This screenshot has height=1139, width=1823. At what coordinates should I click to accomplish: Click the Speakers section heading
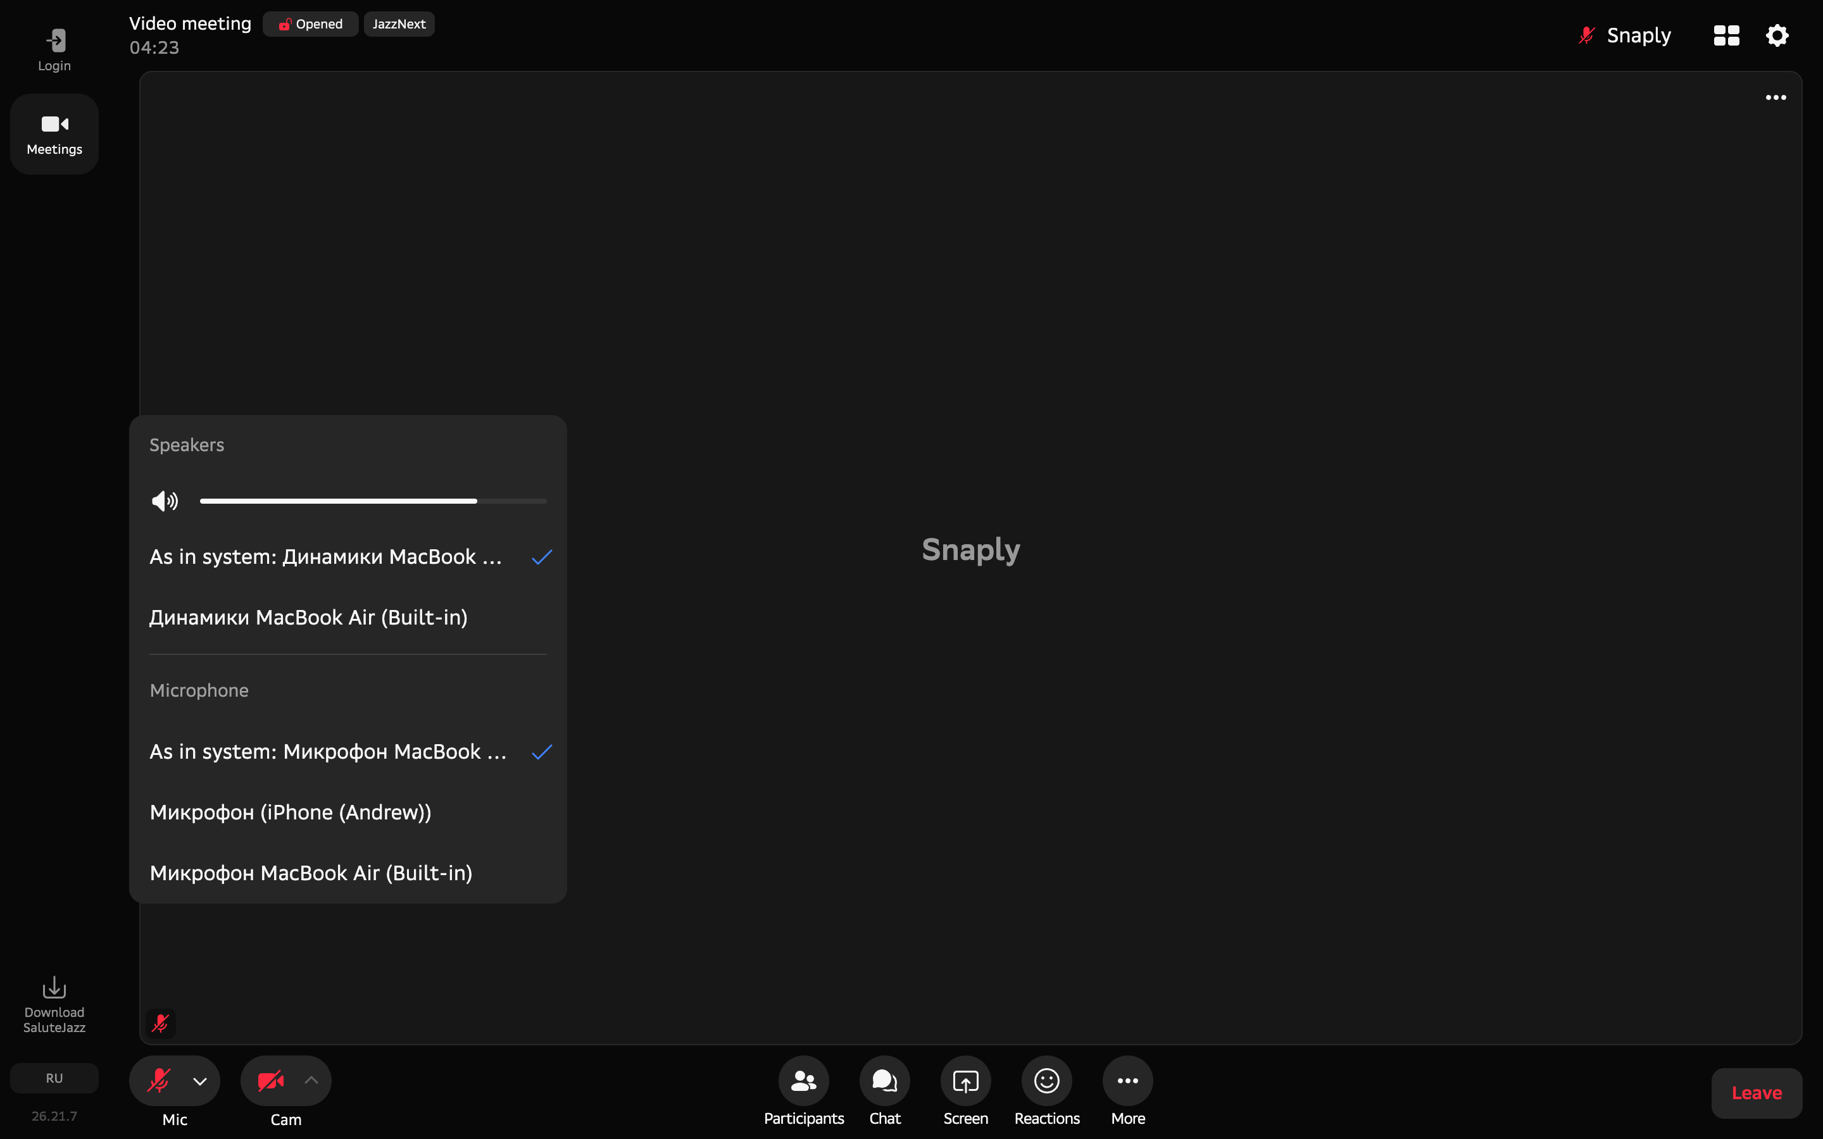pyautogui.click(x=187, y=445)
